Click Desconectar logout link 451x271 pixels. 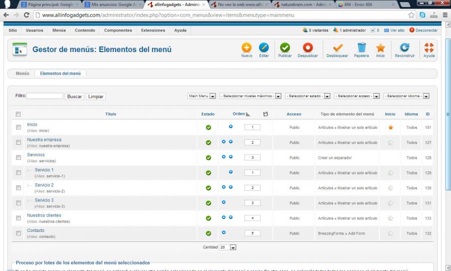coord(423,30)
